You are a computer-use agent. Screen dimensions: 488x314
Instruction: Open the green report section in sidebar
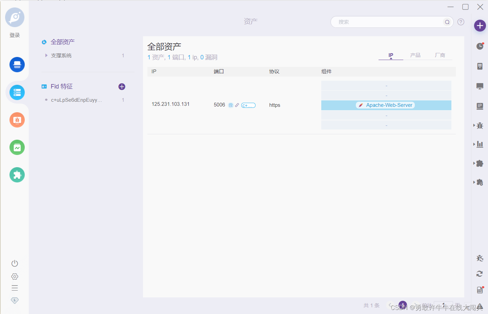[17, 148]
